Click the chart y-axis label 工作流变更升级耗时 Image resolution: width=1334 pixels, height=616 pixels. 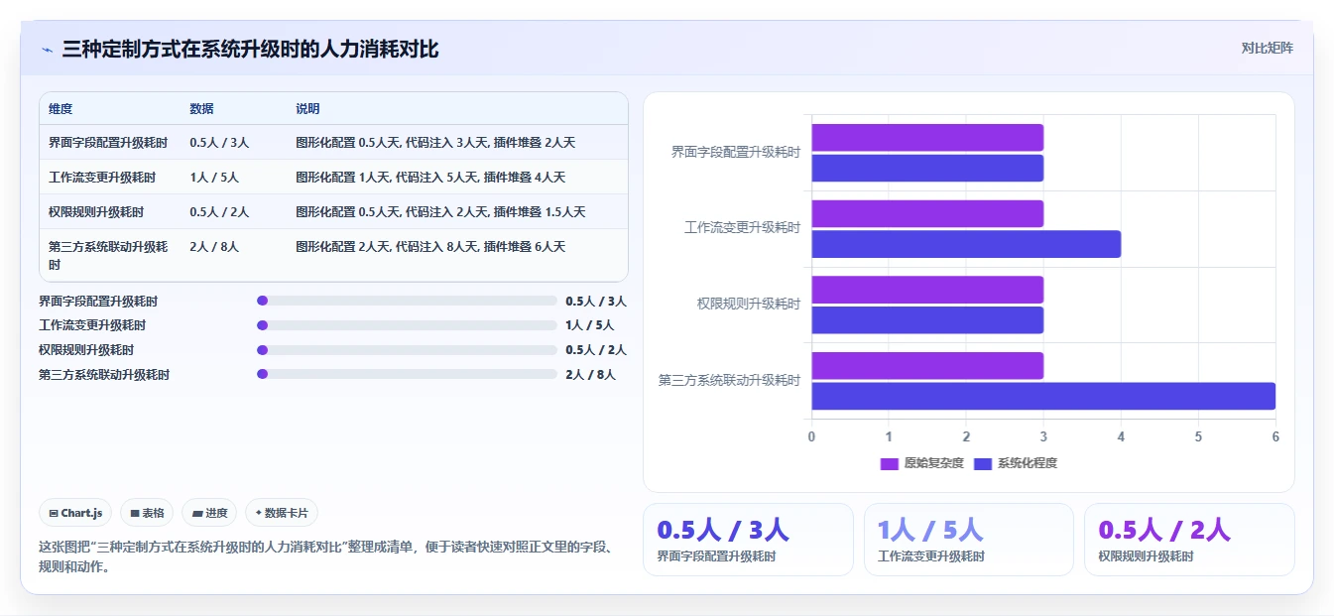click(743, 228)
